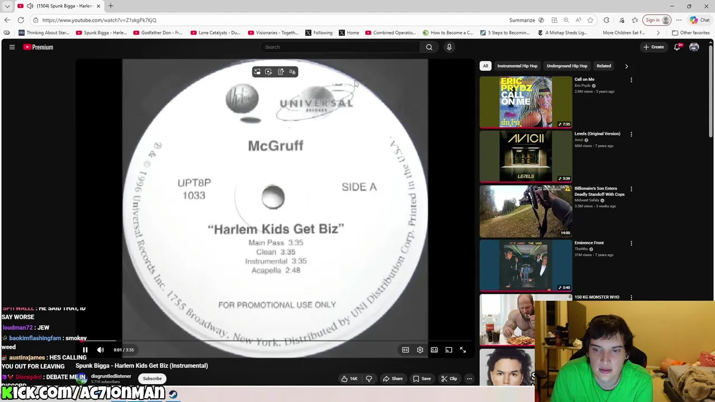The width and height of the screenshot is (715, 402).
Task: Toggle closed captions on the player
Action: pyautogui.click(x=406, y=350)
